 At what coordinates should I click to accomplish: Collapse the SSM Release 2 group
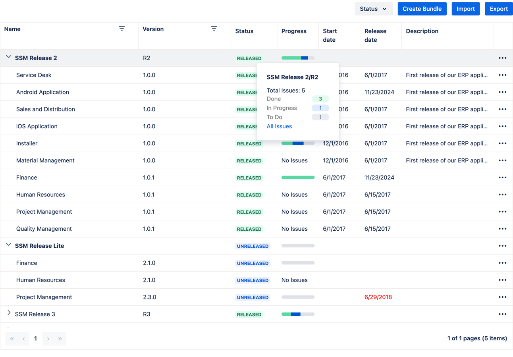(x=8, y=57)
